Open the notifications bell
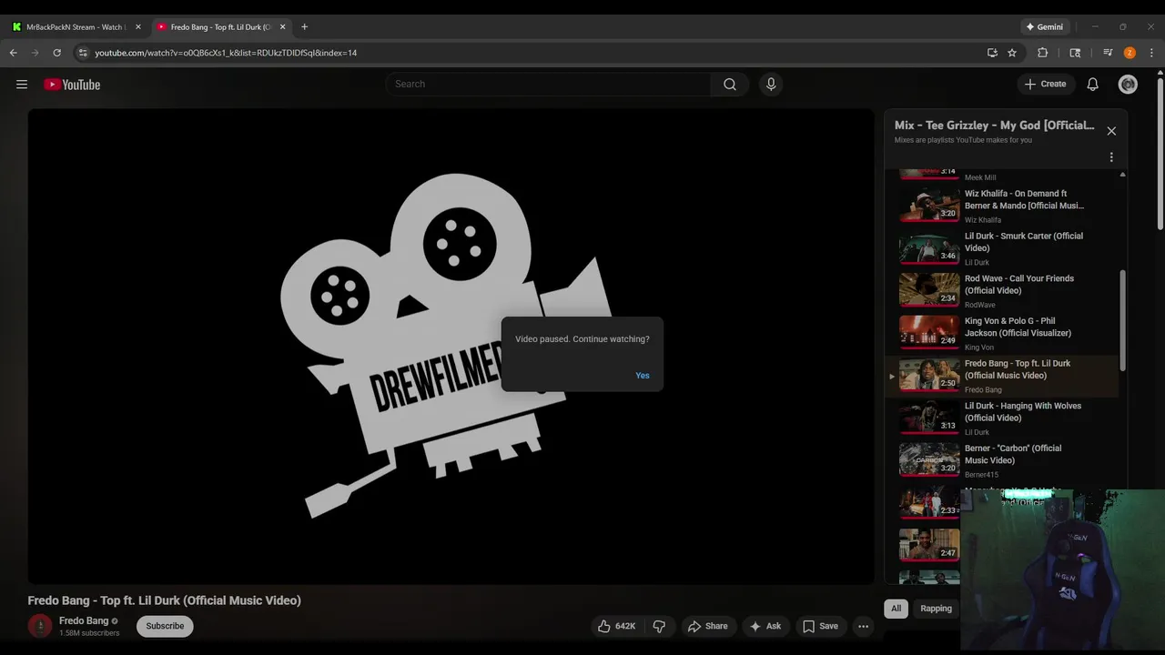 [1093, 85]
